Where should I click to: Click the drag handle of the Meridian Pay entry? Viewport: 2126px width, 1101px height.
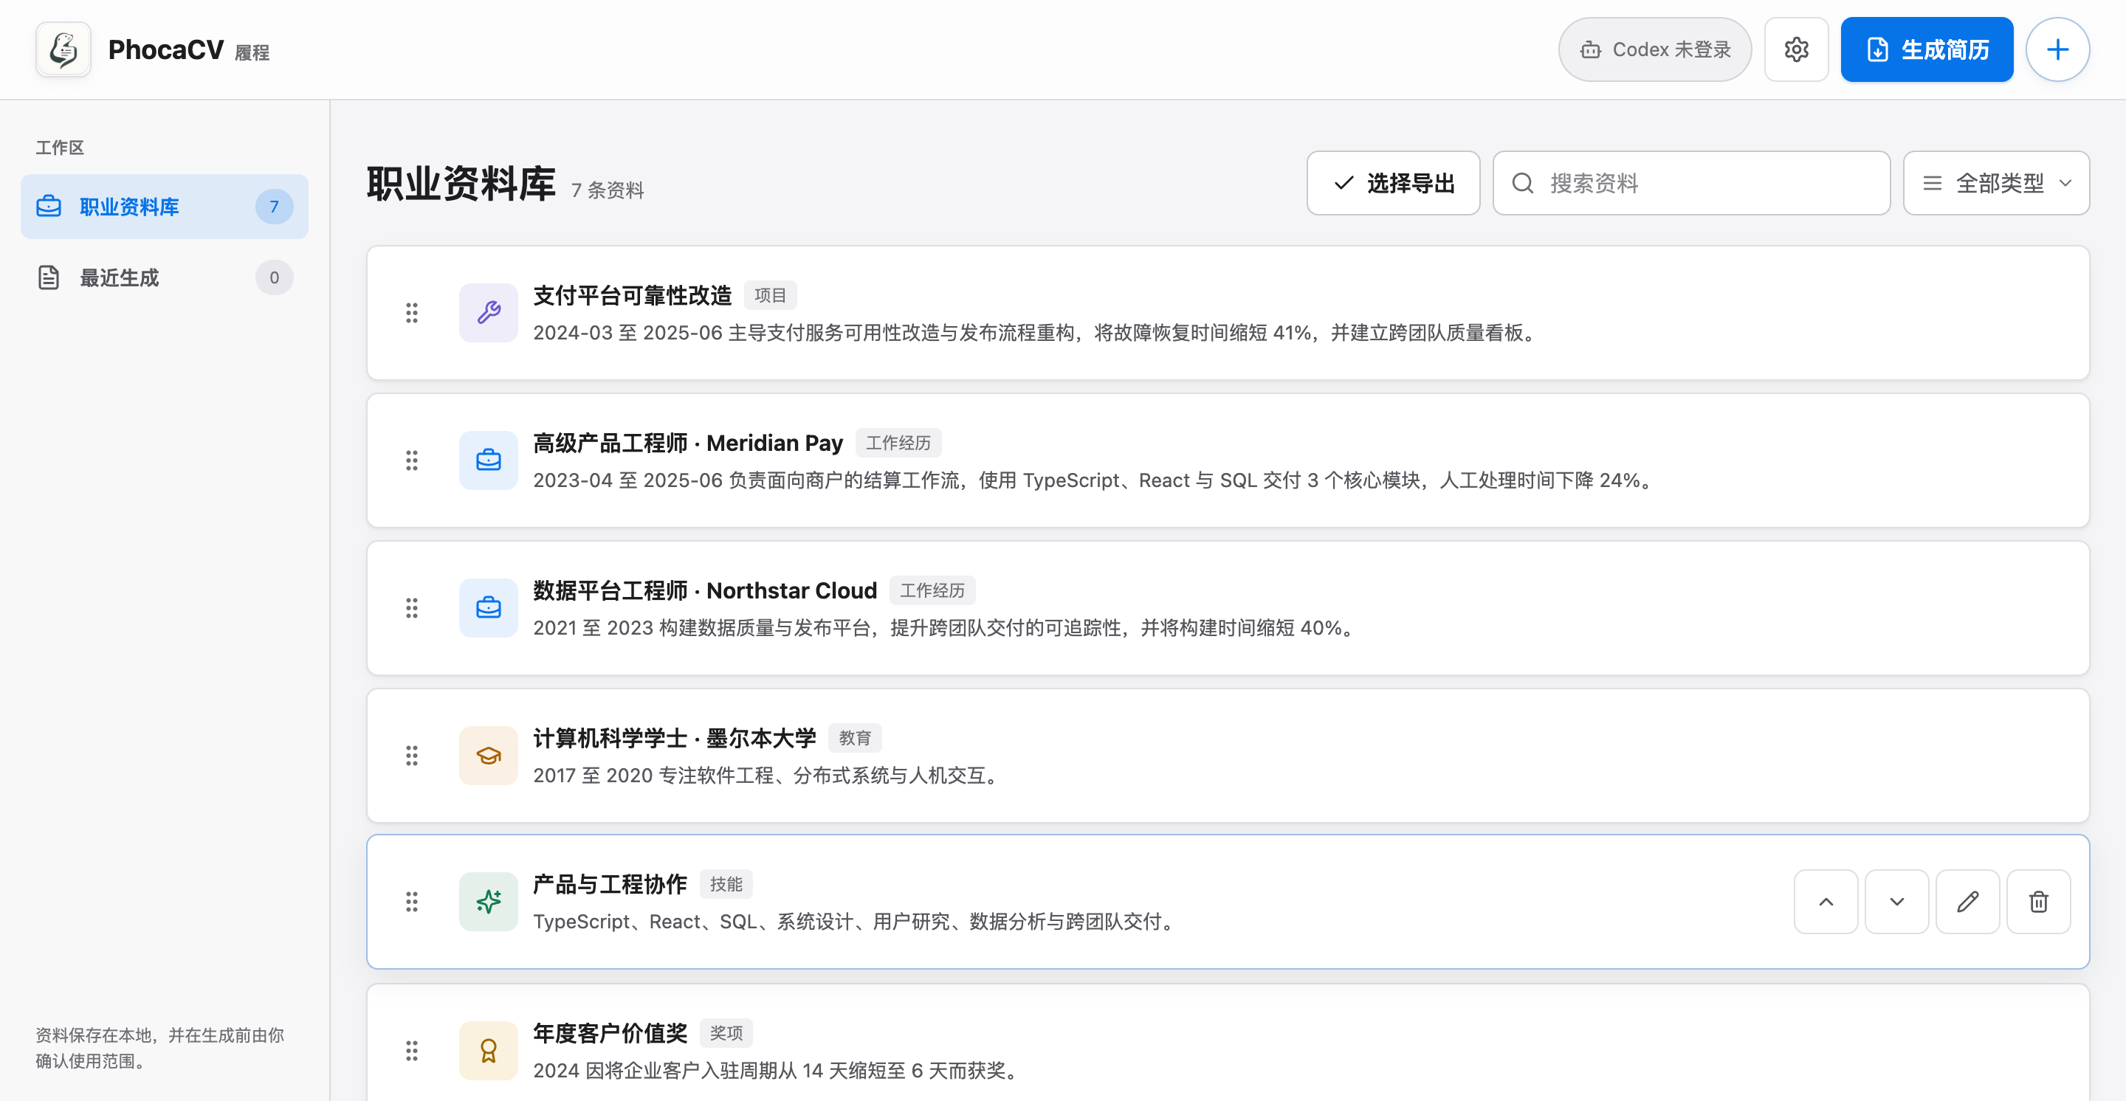(x=412, y=460)
